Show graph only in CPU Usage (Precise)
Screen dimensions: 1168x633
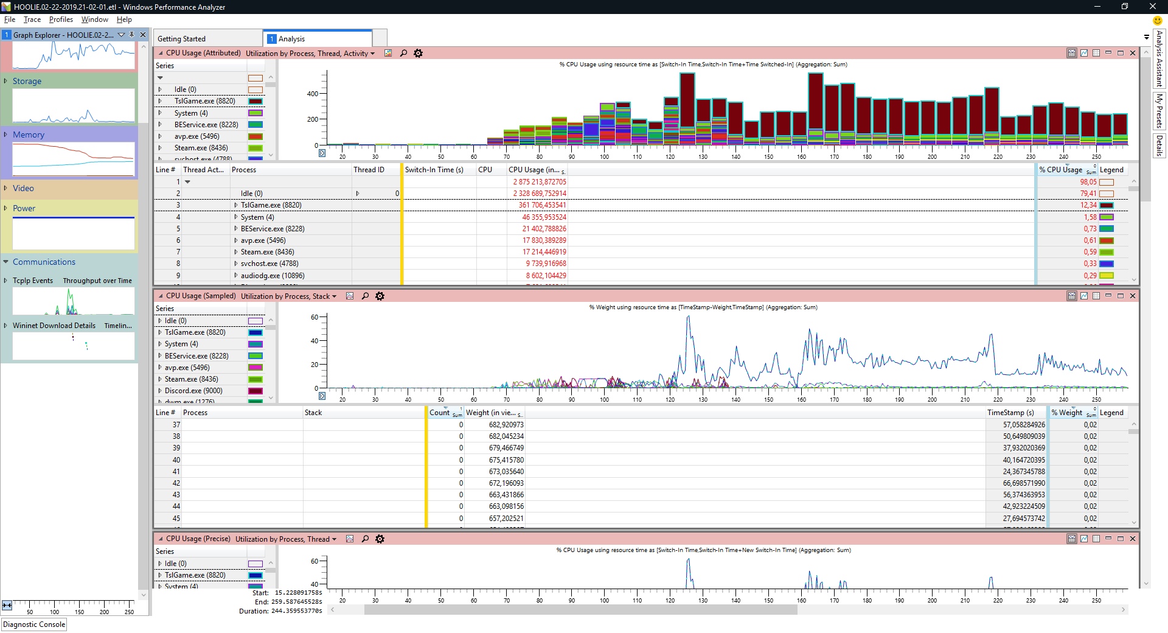pyautogui.click(x=1084, y=539)
